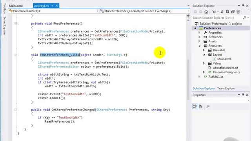Expand the Resource.Designer.cs node
Viewport: 251px width, 141px height.
pyautogui.click(x=204, y=72)
